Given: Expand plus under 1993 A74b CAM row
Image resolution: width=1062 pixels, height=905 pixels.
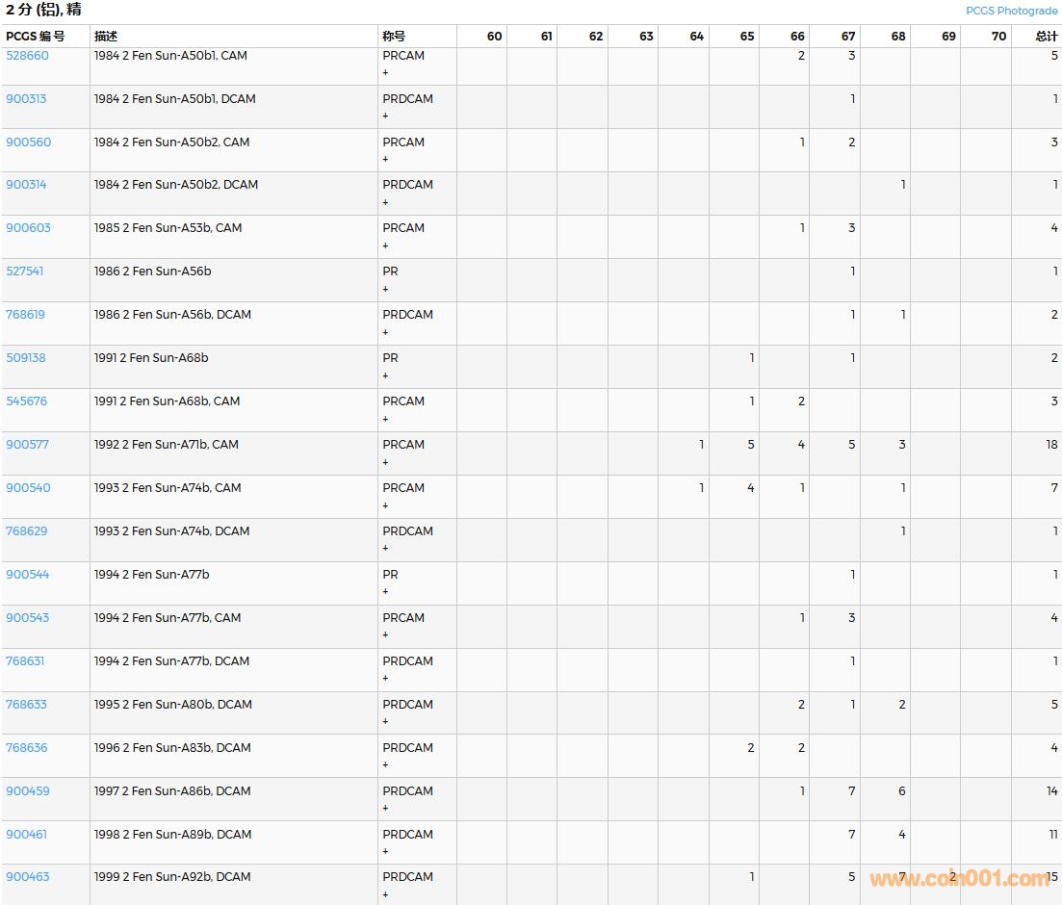Looking at the screenshot, I should [x=386, y=505].
